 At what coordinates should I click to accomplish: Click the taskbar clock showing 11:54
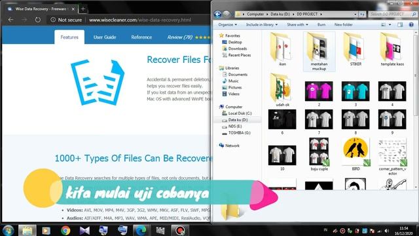pos(404,231)
